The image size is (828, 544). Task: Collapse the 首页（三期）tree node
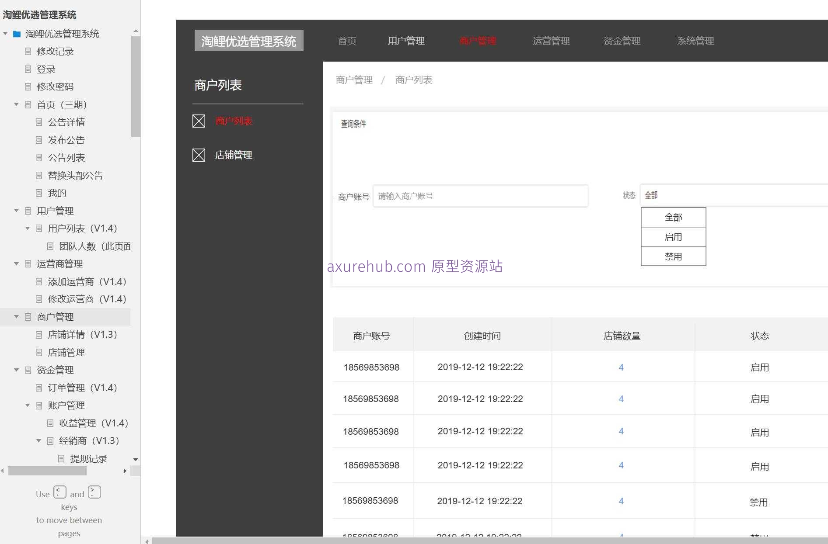(17, 104)
